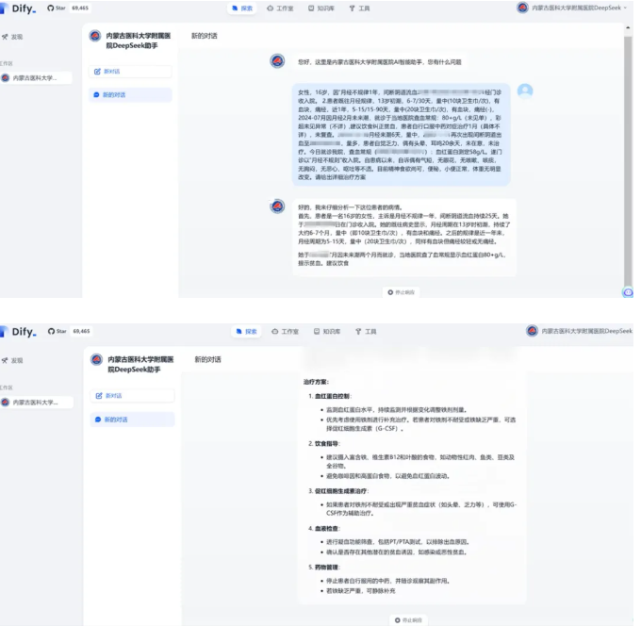Click hospital app avatar in 治疗方案 window
The height and width of the screenshot is (626, 641).
click(96, 360)
